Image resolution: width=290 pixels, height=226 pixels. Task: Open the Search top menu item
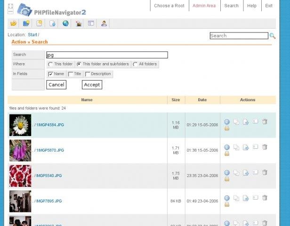tap(231, 6)
